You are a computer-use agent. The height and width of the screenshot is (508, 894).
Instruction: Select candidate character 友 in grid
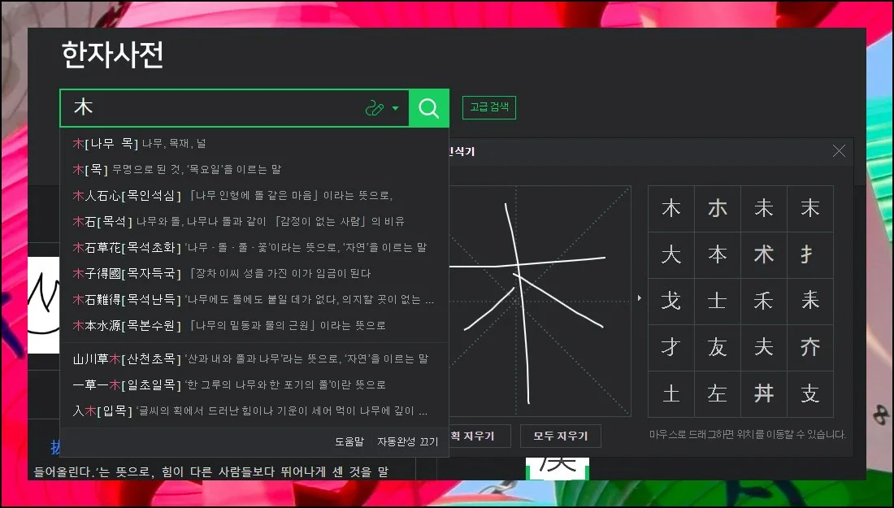pos(717,348)
